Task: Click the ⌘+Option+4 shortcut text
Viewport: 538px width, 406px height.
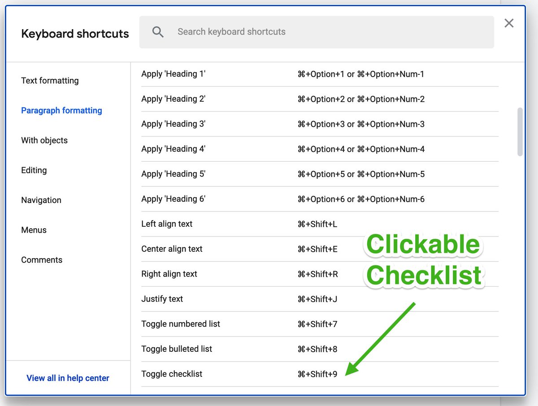Action: tap(321, 149)
